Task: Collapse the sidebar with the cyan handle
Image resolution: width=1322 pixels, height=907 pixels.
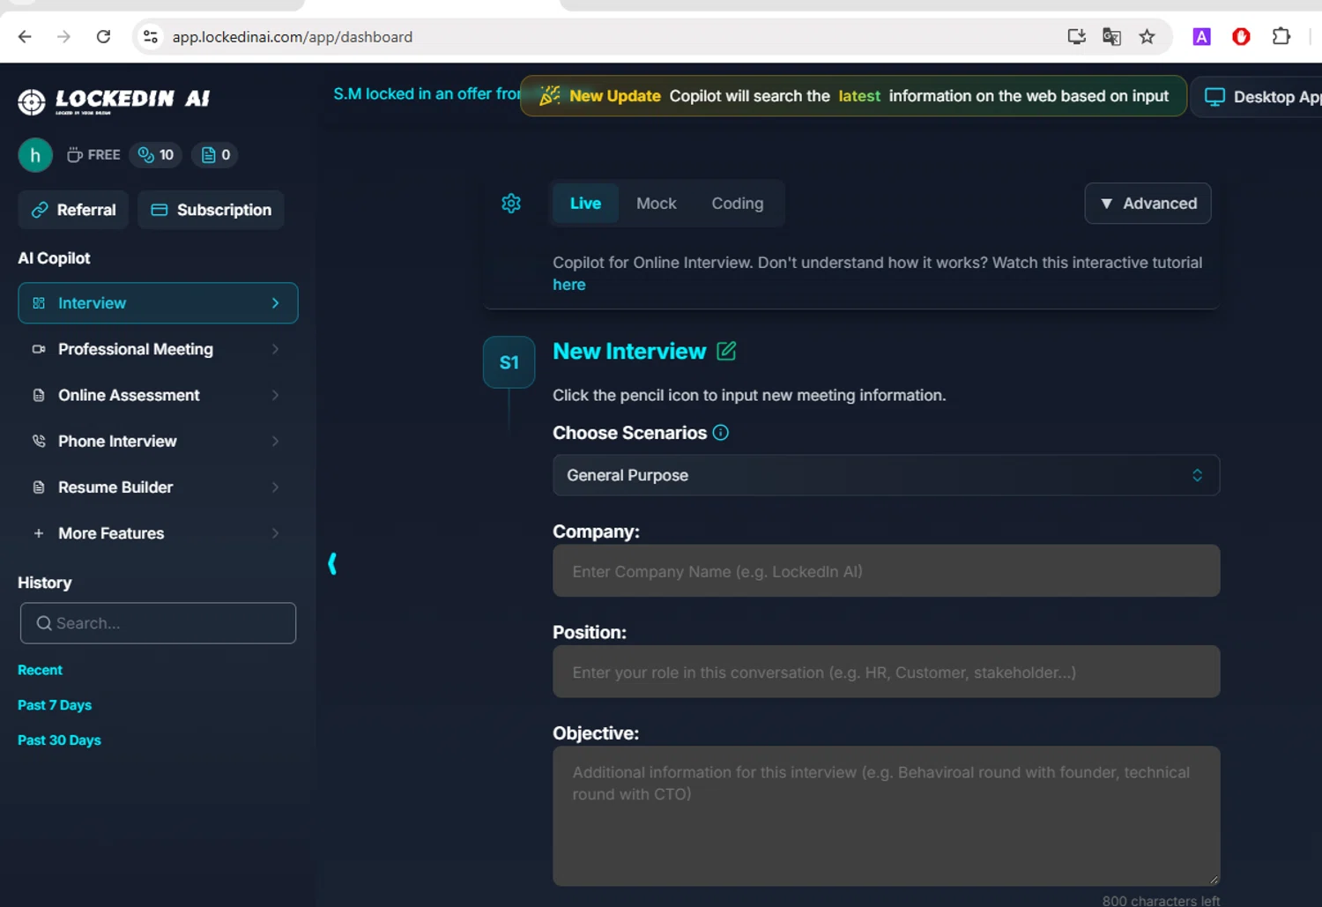Action: pos(332,563)
